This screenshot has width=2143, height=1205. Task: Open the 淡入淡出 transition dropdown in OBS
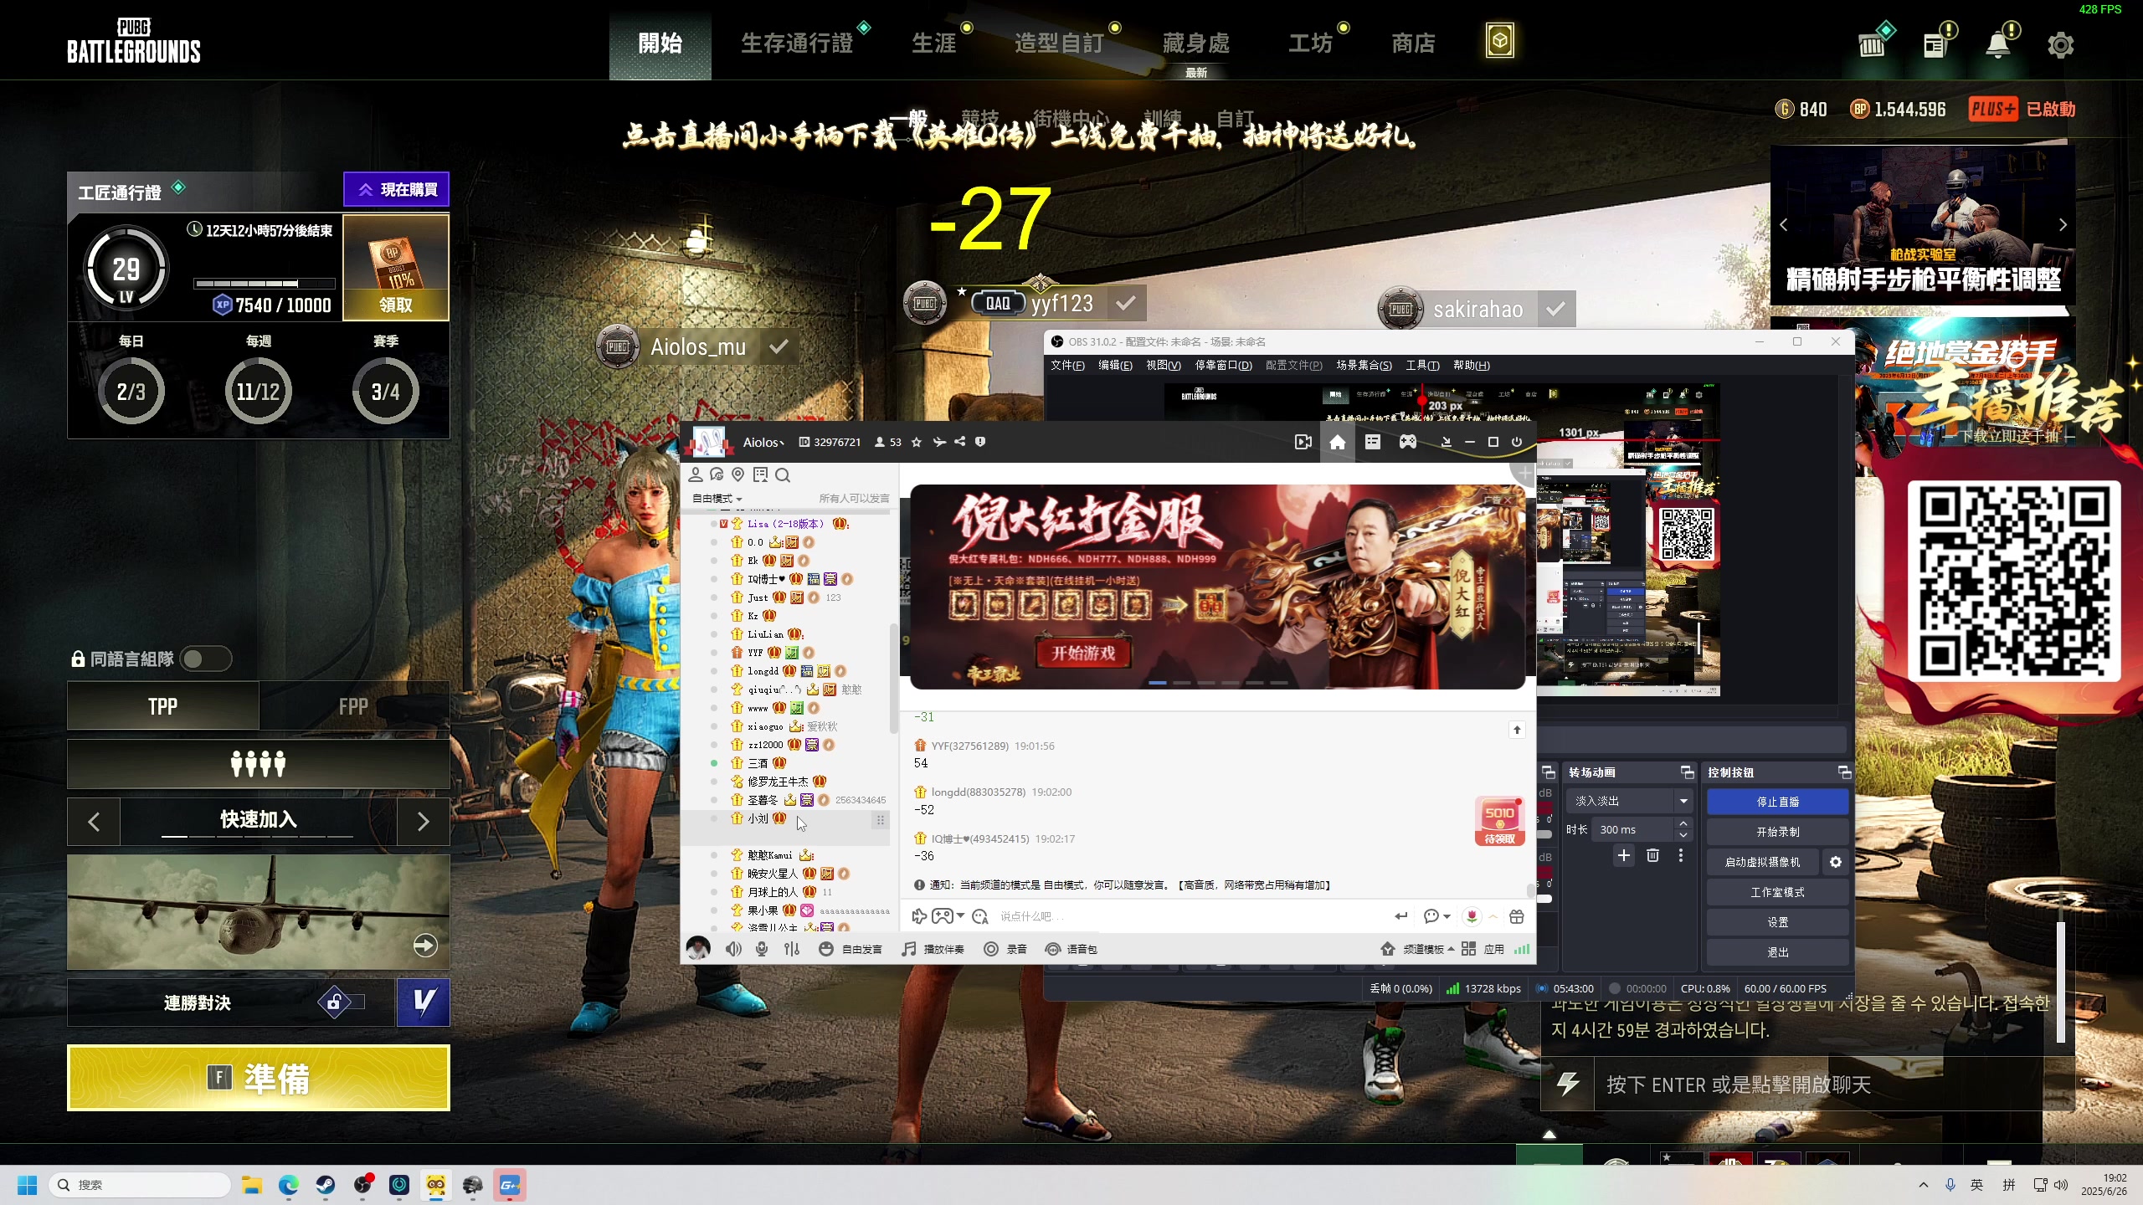1630,801
